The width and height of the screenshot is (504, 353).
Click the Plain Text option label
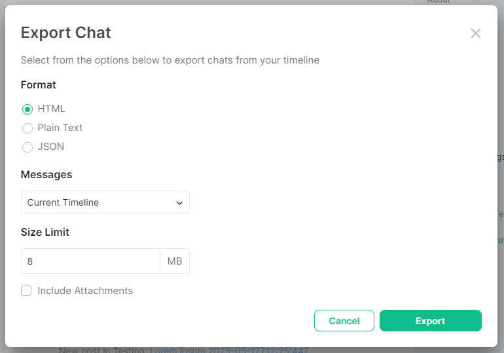tap(60, 128)
